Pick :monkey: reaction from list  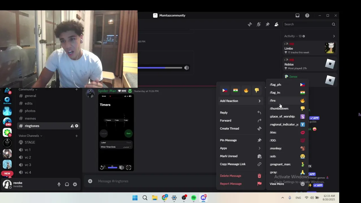287,148
